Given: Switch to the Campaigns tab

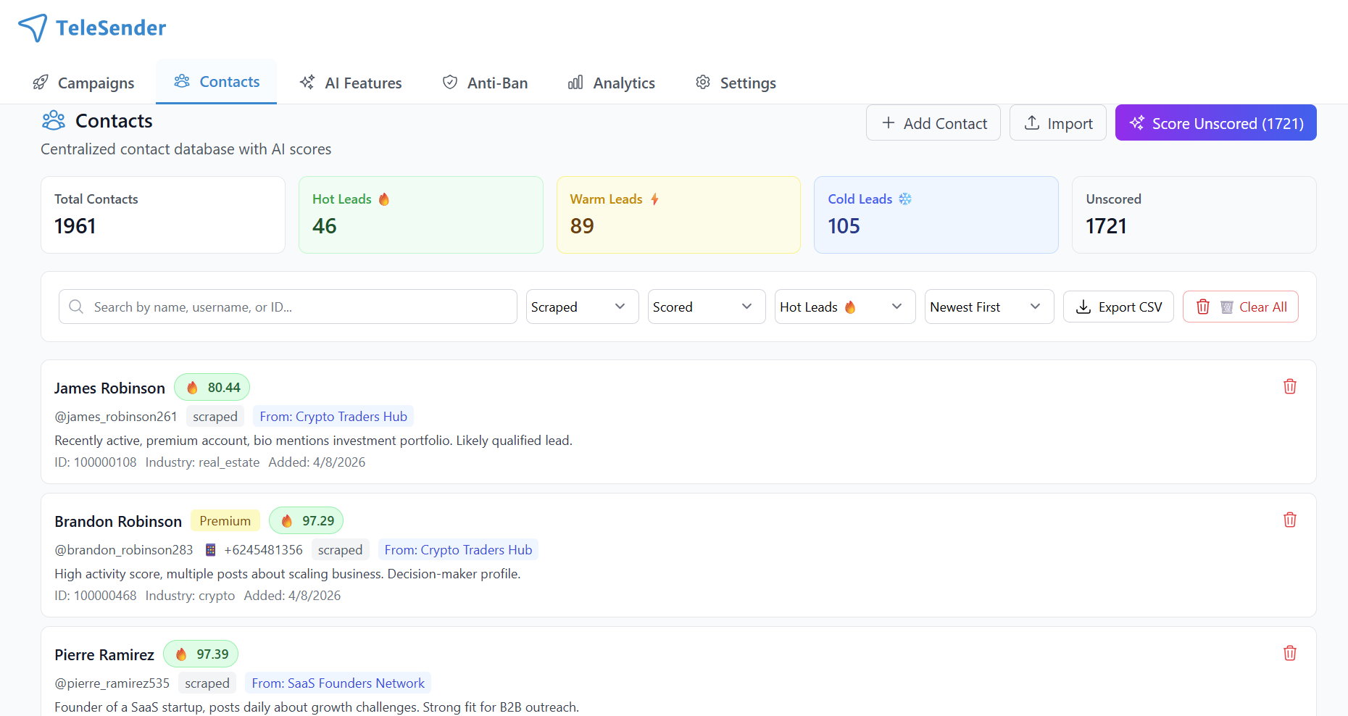Looking at the screenshot, I should (x=84, y=83).
